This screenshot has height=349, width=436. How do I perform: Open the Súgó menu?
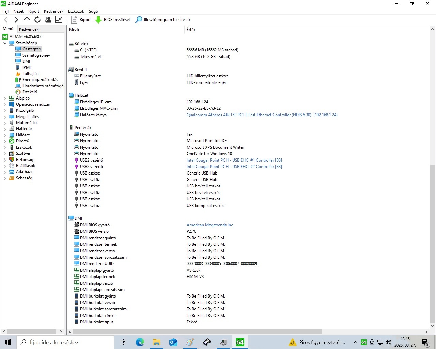[x=93, y=11]
